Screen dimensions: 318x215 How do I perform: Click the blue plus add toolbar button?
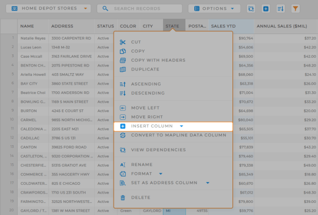click(266, 9)
